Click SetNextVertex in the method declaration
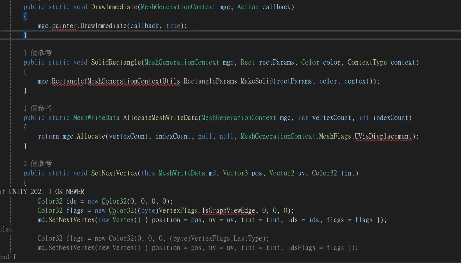461x263 pixels. pyautogui.click(x=114, y=173)
